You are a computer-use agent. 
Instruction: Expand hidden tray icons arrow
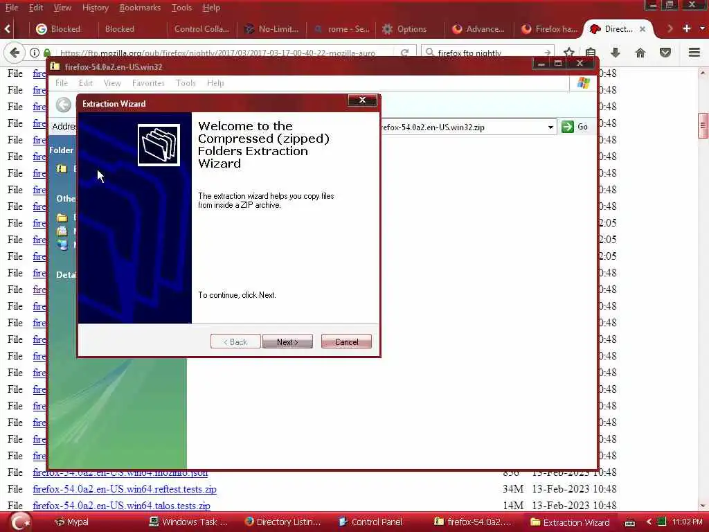click(648, 522)
